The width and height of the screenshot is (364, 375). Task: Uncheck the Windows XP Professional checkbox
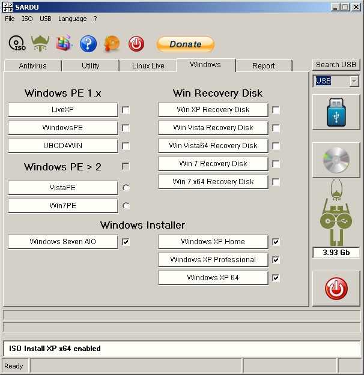[x=276, y=260]
